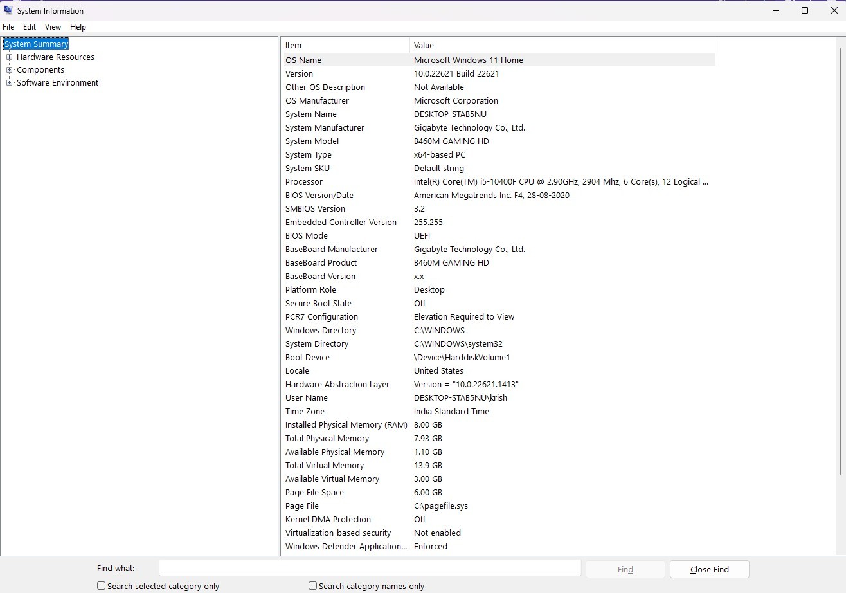Click the Kernel DMA Protection item
The height and width of the screenshot is (593, 846).
(x=328, y=520)
